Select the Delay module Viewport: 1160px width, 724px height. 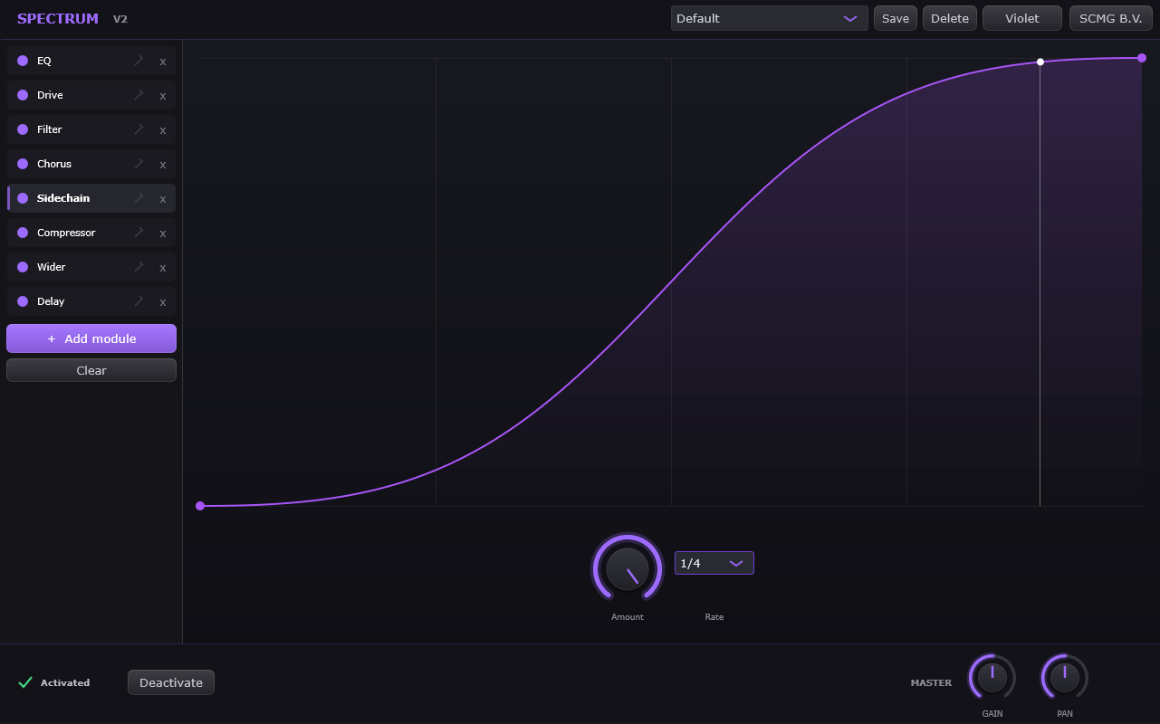(x=91, y=301)
